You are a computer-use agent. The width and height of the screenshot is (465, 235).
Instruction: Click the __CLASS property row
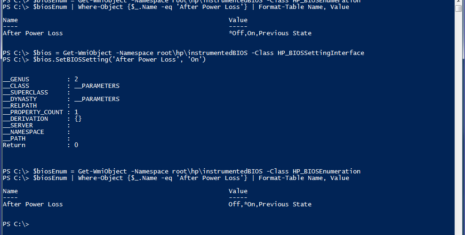point(61,86)
